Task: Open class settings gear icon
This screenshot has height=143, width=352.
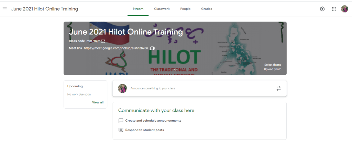Action: coord(322,9)
